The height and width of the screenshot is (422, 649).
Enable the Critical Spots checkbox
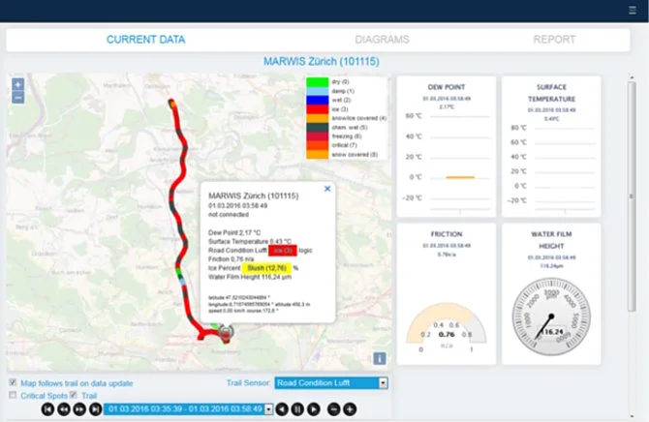pos(13,395)
